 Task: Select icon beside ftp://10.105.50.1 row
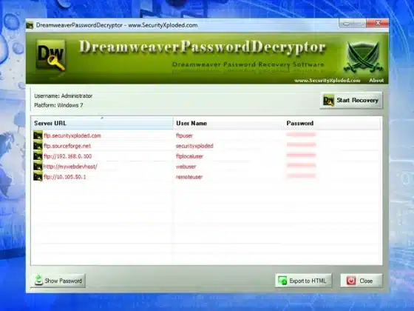click(x=38, y=177)
